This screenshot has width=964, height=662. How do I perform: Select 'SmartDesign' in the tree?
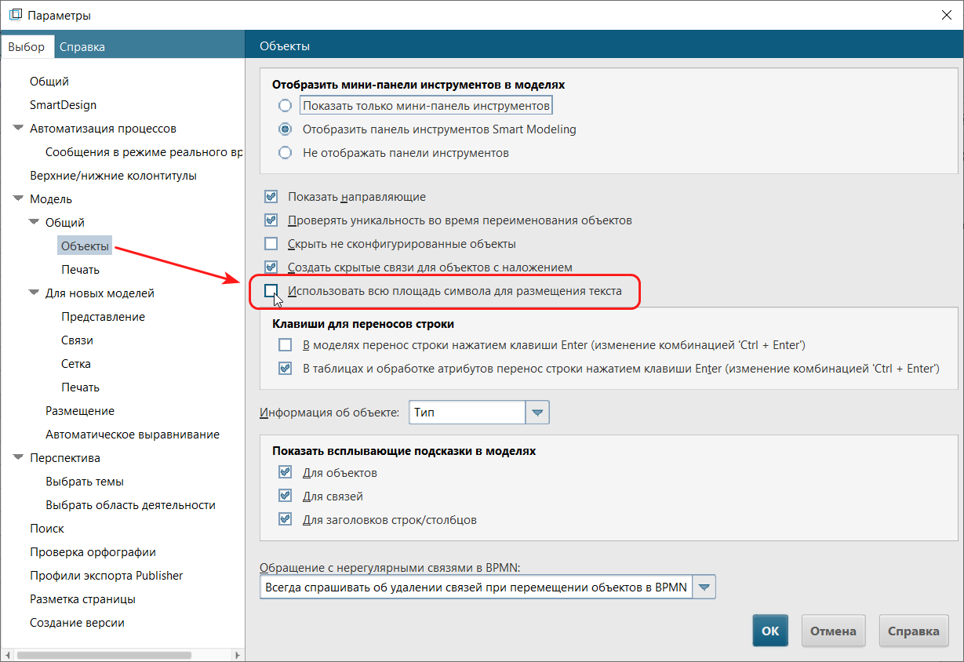point(64,105)
